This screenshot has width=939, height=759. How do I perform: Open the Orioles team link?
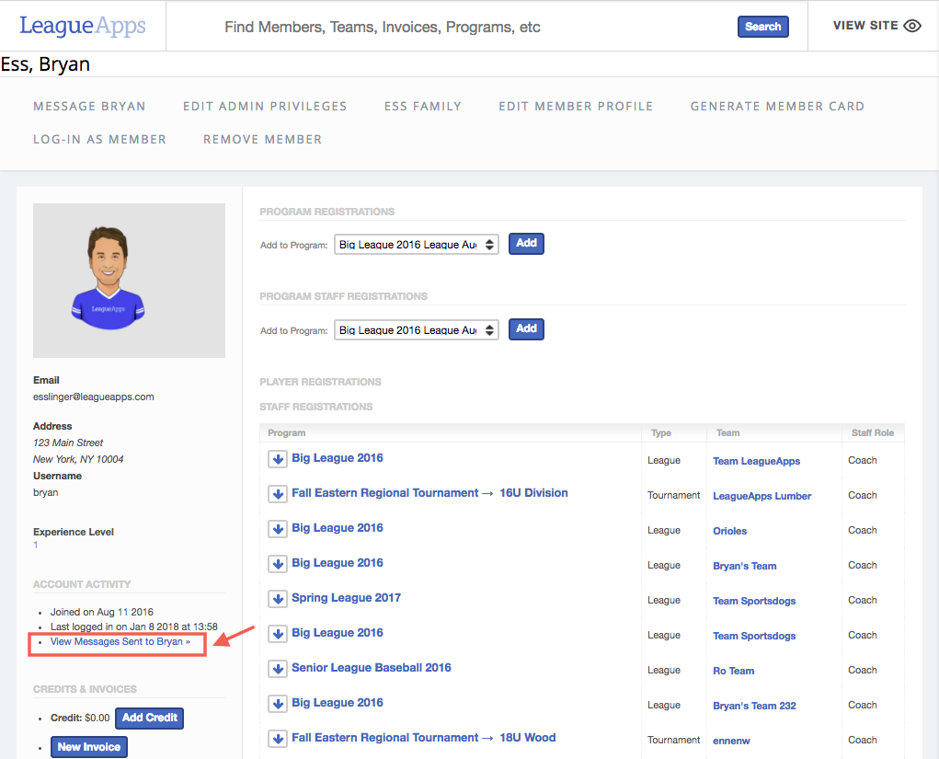(730, 531)
